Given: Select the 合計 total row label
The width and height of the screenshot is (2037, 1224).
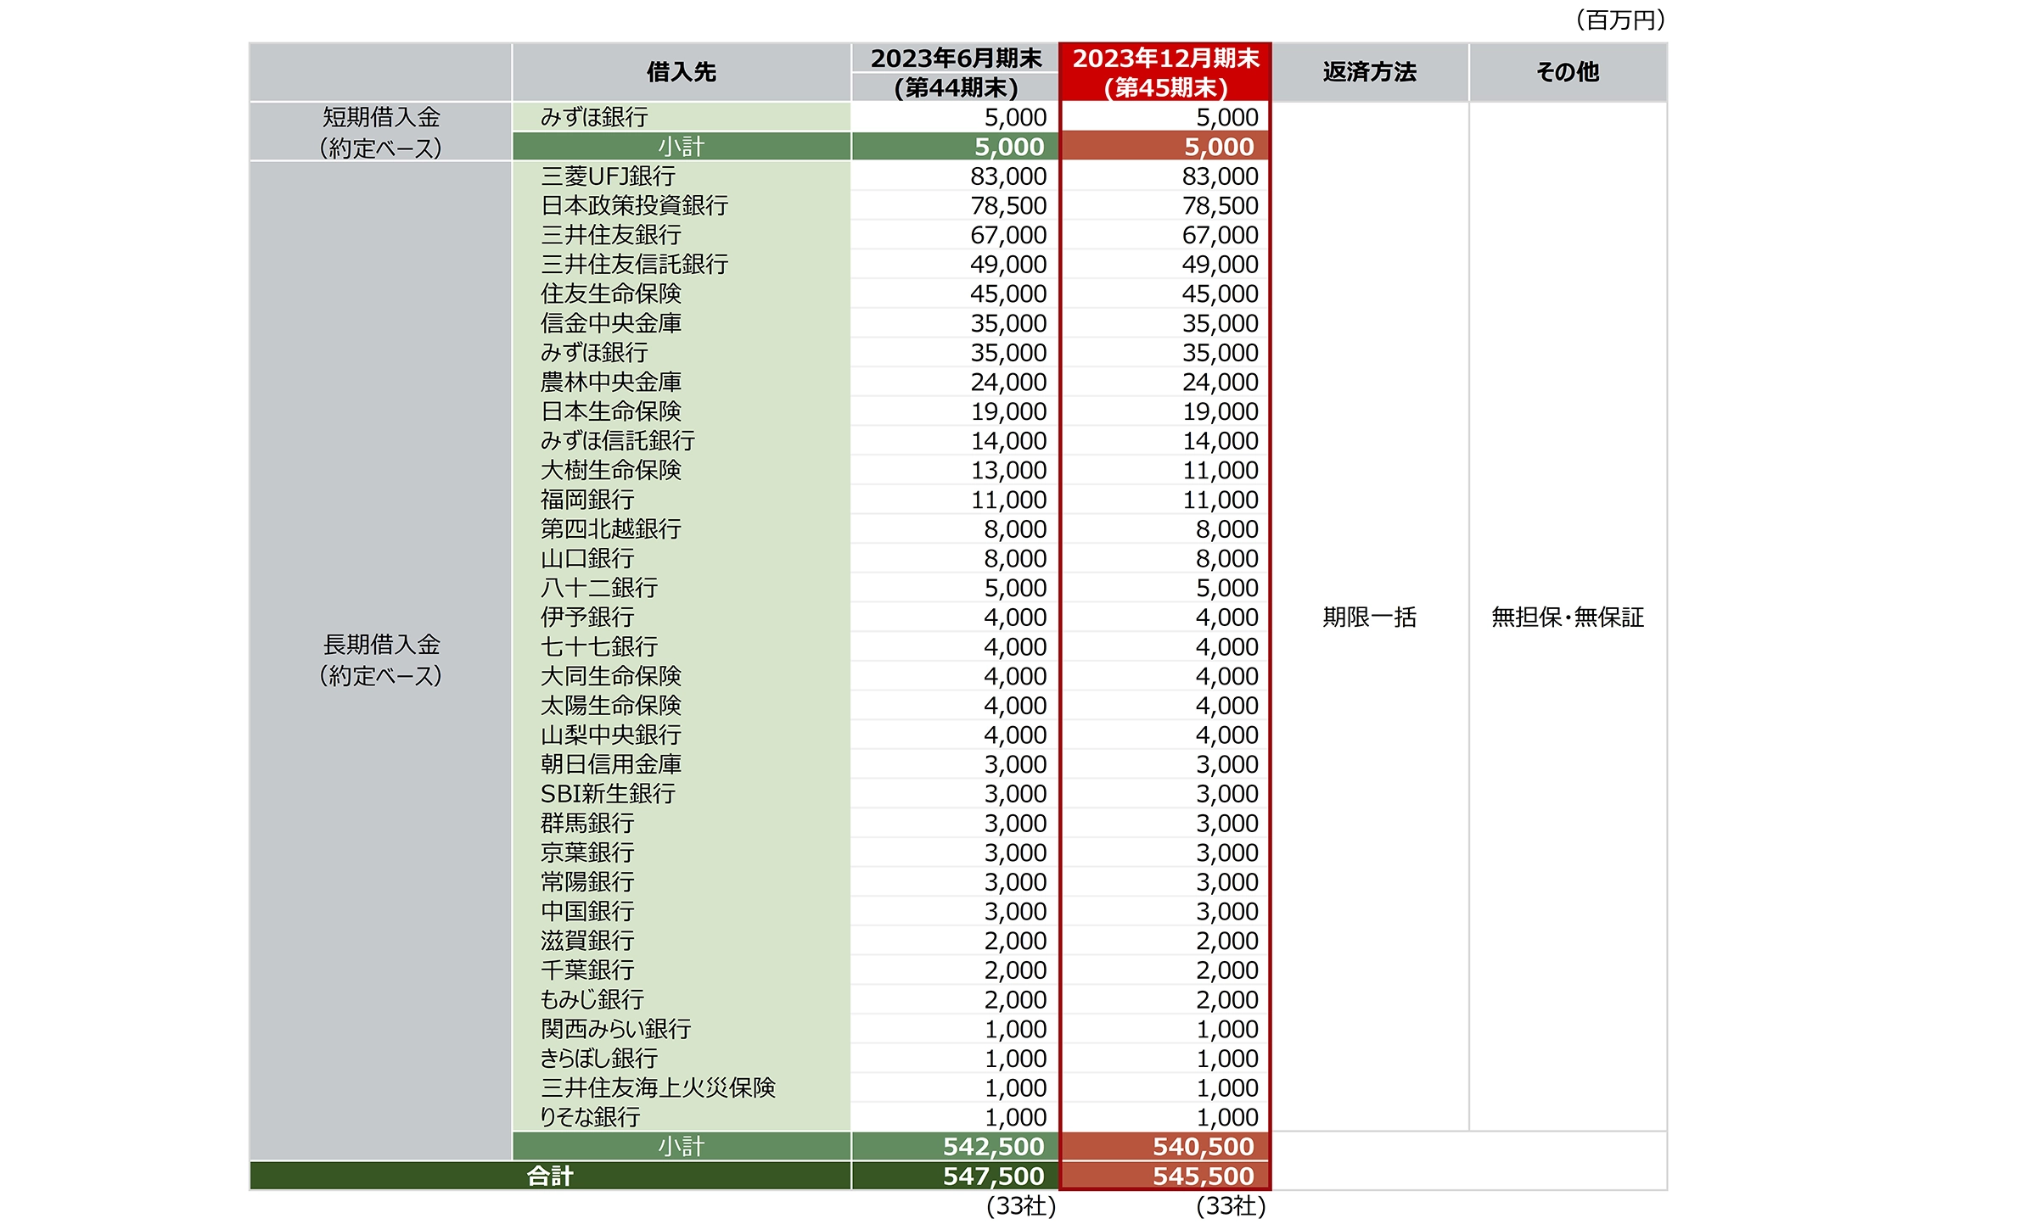Looking at the screenshot, I should (x=550, y=1176).
